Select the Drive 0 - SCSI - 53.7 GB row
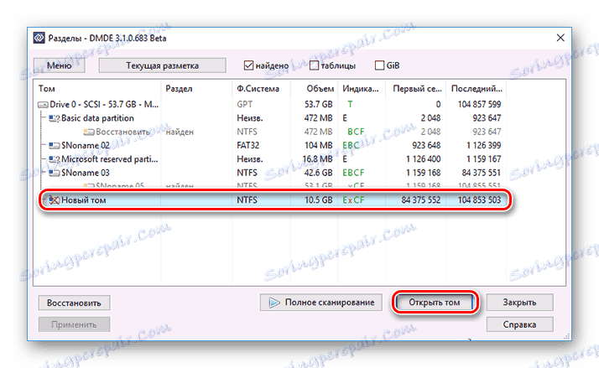This screenshot has height=368, width=599. click(270, 105)
